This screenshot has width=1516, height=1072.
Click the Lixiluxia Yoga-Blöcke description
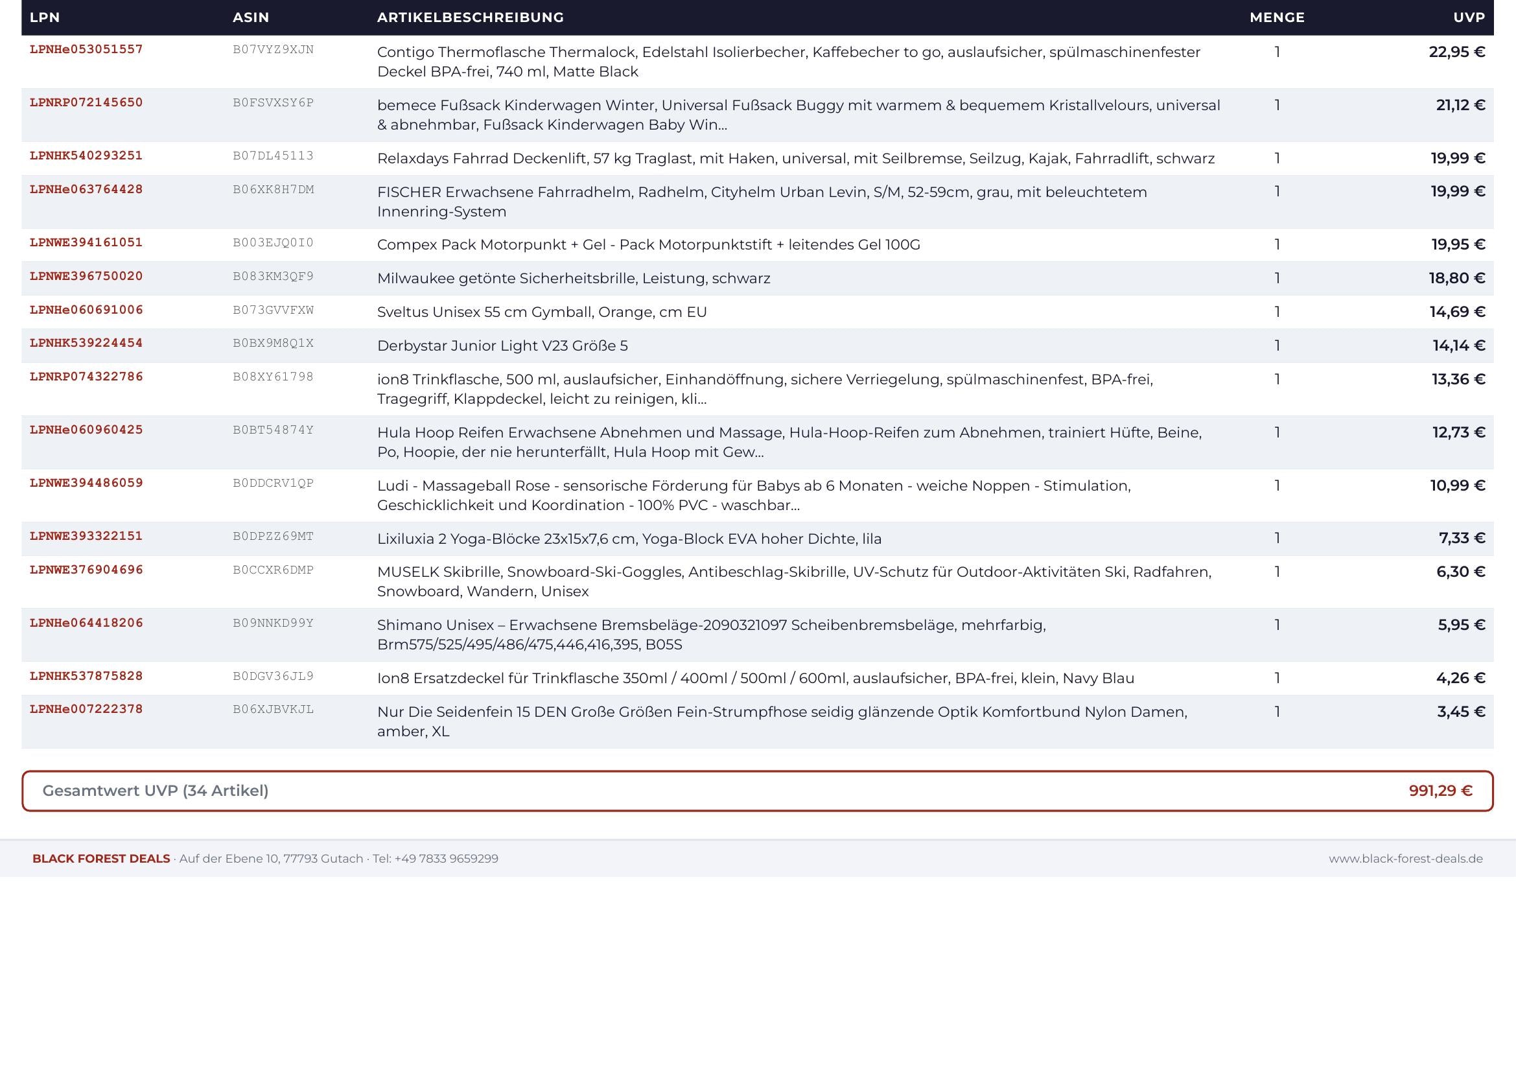[629, 539]
